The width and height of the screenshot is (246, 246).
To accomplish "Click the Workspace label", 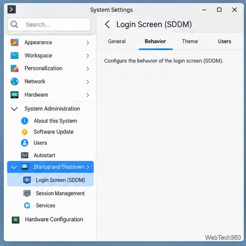I will 38,56.
